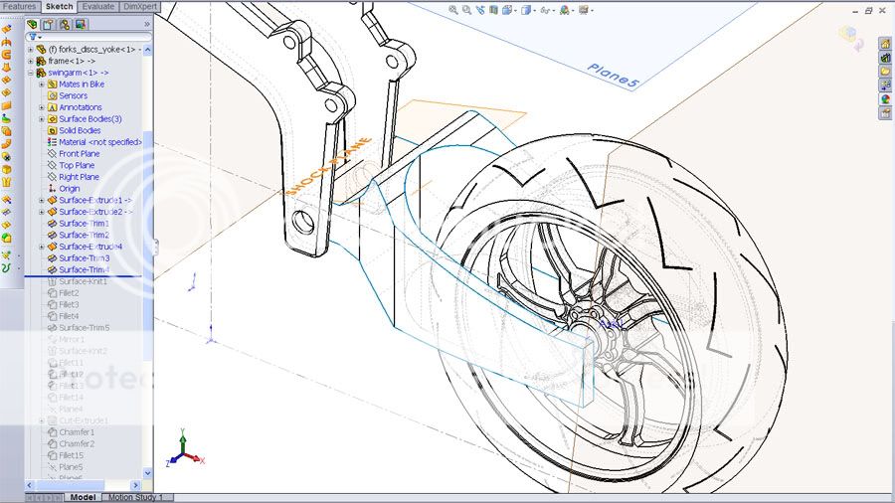Expand the manager pane tabs chevron

pyautogui.click(x=147, y=24)
